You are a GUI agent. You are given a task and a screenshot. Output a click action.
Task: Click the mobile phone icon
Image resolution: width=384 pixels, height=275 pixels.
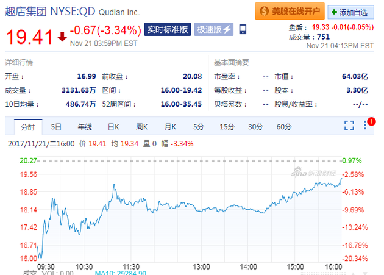tap(243, 29)
